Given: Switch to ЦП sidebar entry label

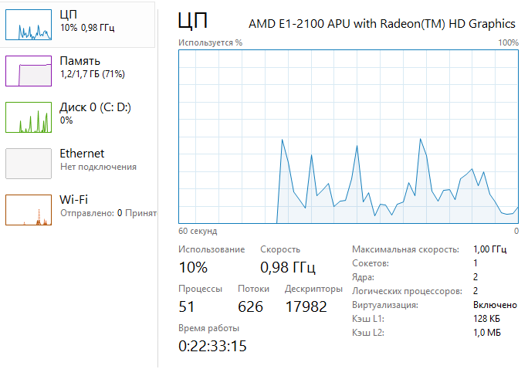Looking at the screenshot, I should [x=69, y=15].
